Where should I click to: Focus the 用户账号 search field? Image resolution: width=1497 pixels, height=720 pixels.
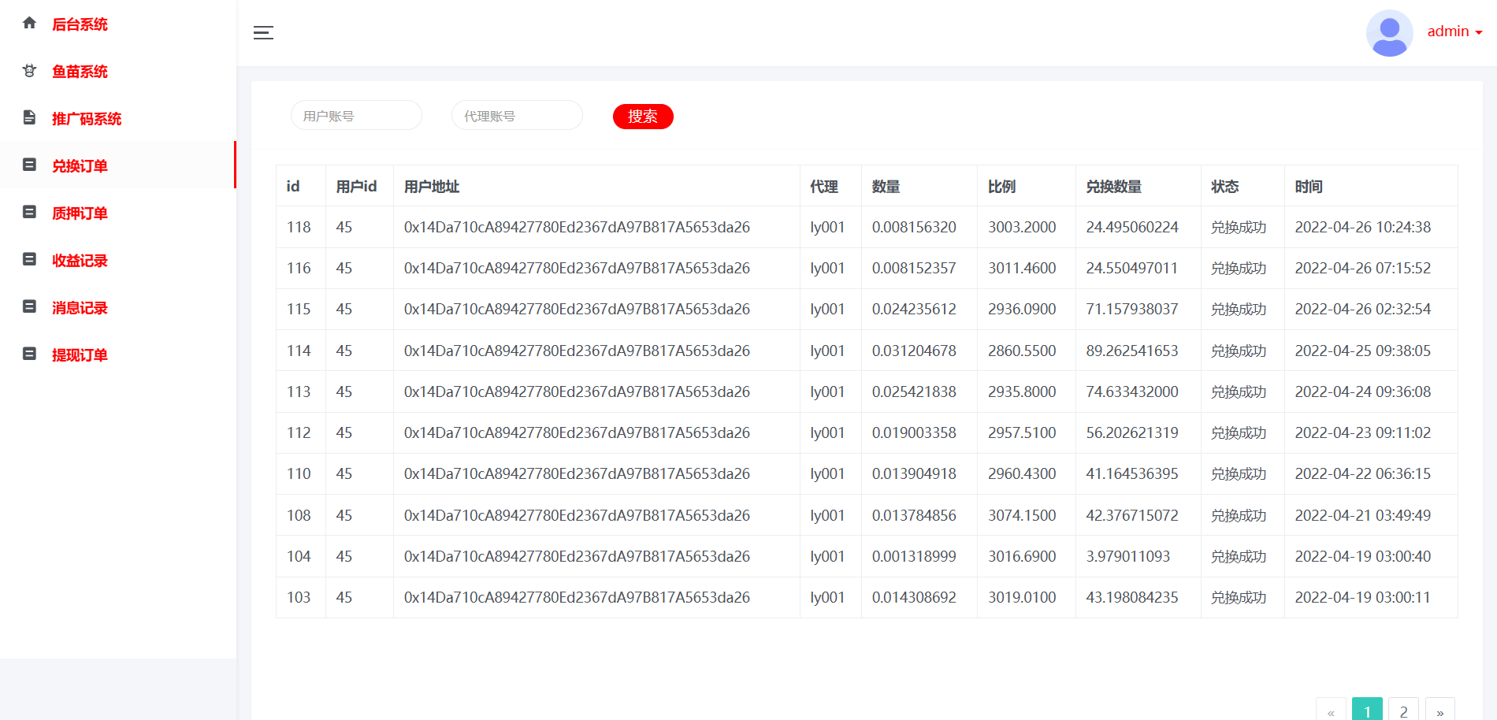click(x=356, y=116)
